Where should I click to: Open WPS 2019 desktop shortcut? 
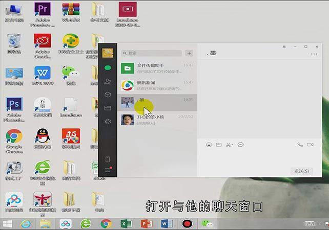coord(43,76)
